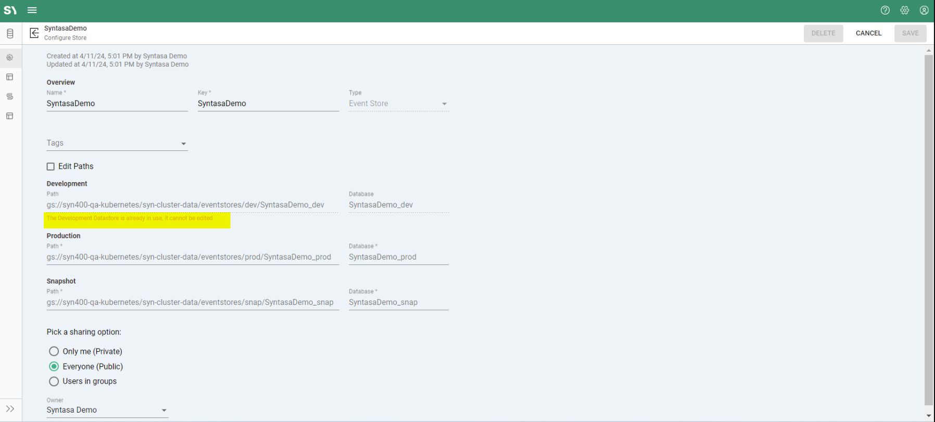Click the back arrow beside SyntasaDemo
This screenshot has height=422, width=935.
coord(34,33)
